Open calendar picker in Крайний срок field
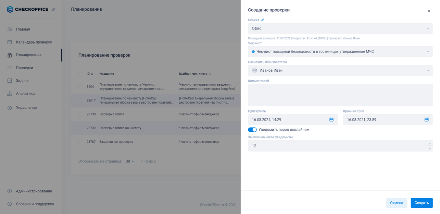 [x=426, y=120]
